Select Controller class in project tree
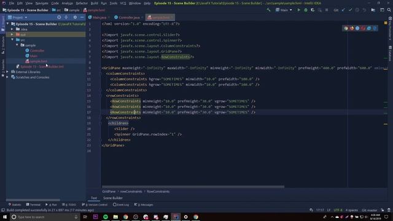 [x=37, y=50]
